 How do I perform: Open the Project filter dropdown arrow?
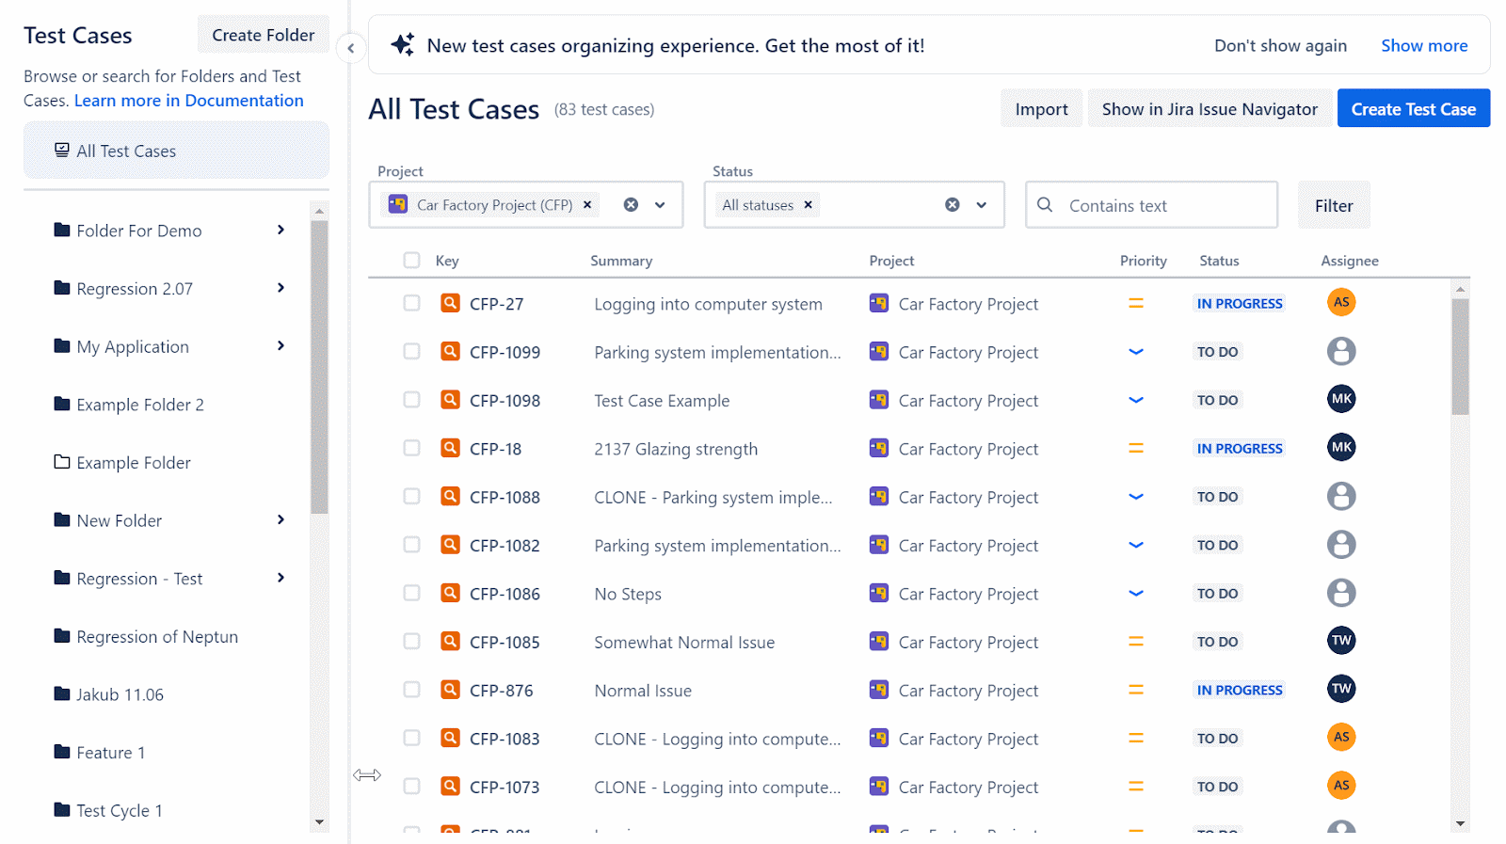click(660, 204)
